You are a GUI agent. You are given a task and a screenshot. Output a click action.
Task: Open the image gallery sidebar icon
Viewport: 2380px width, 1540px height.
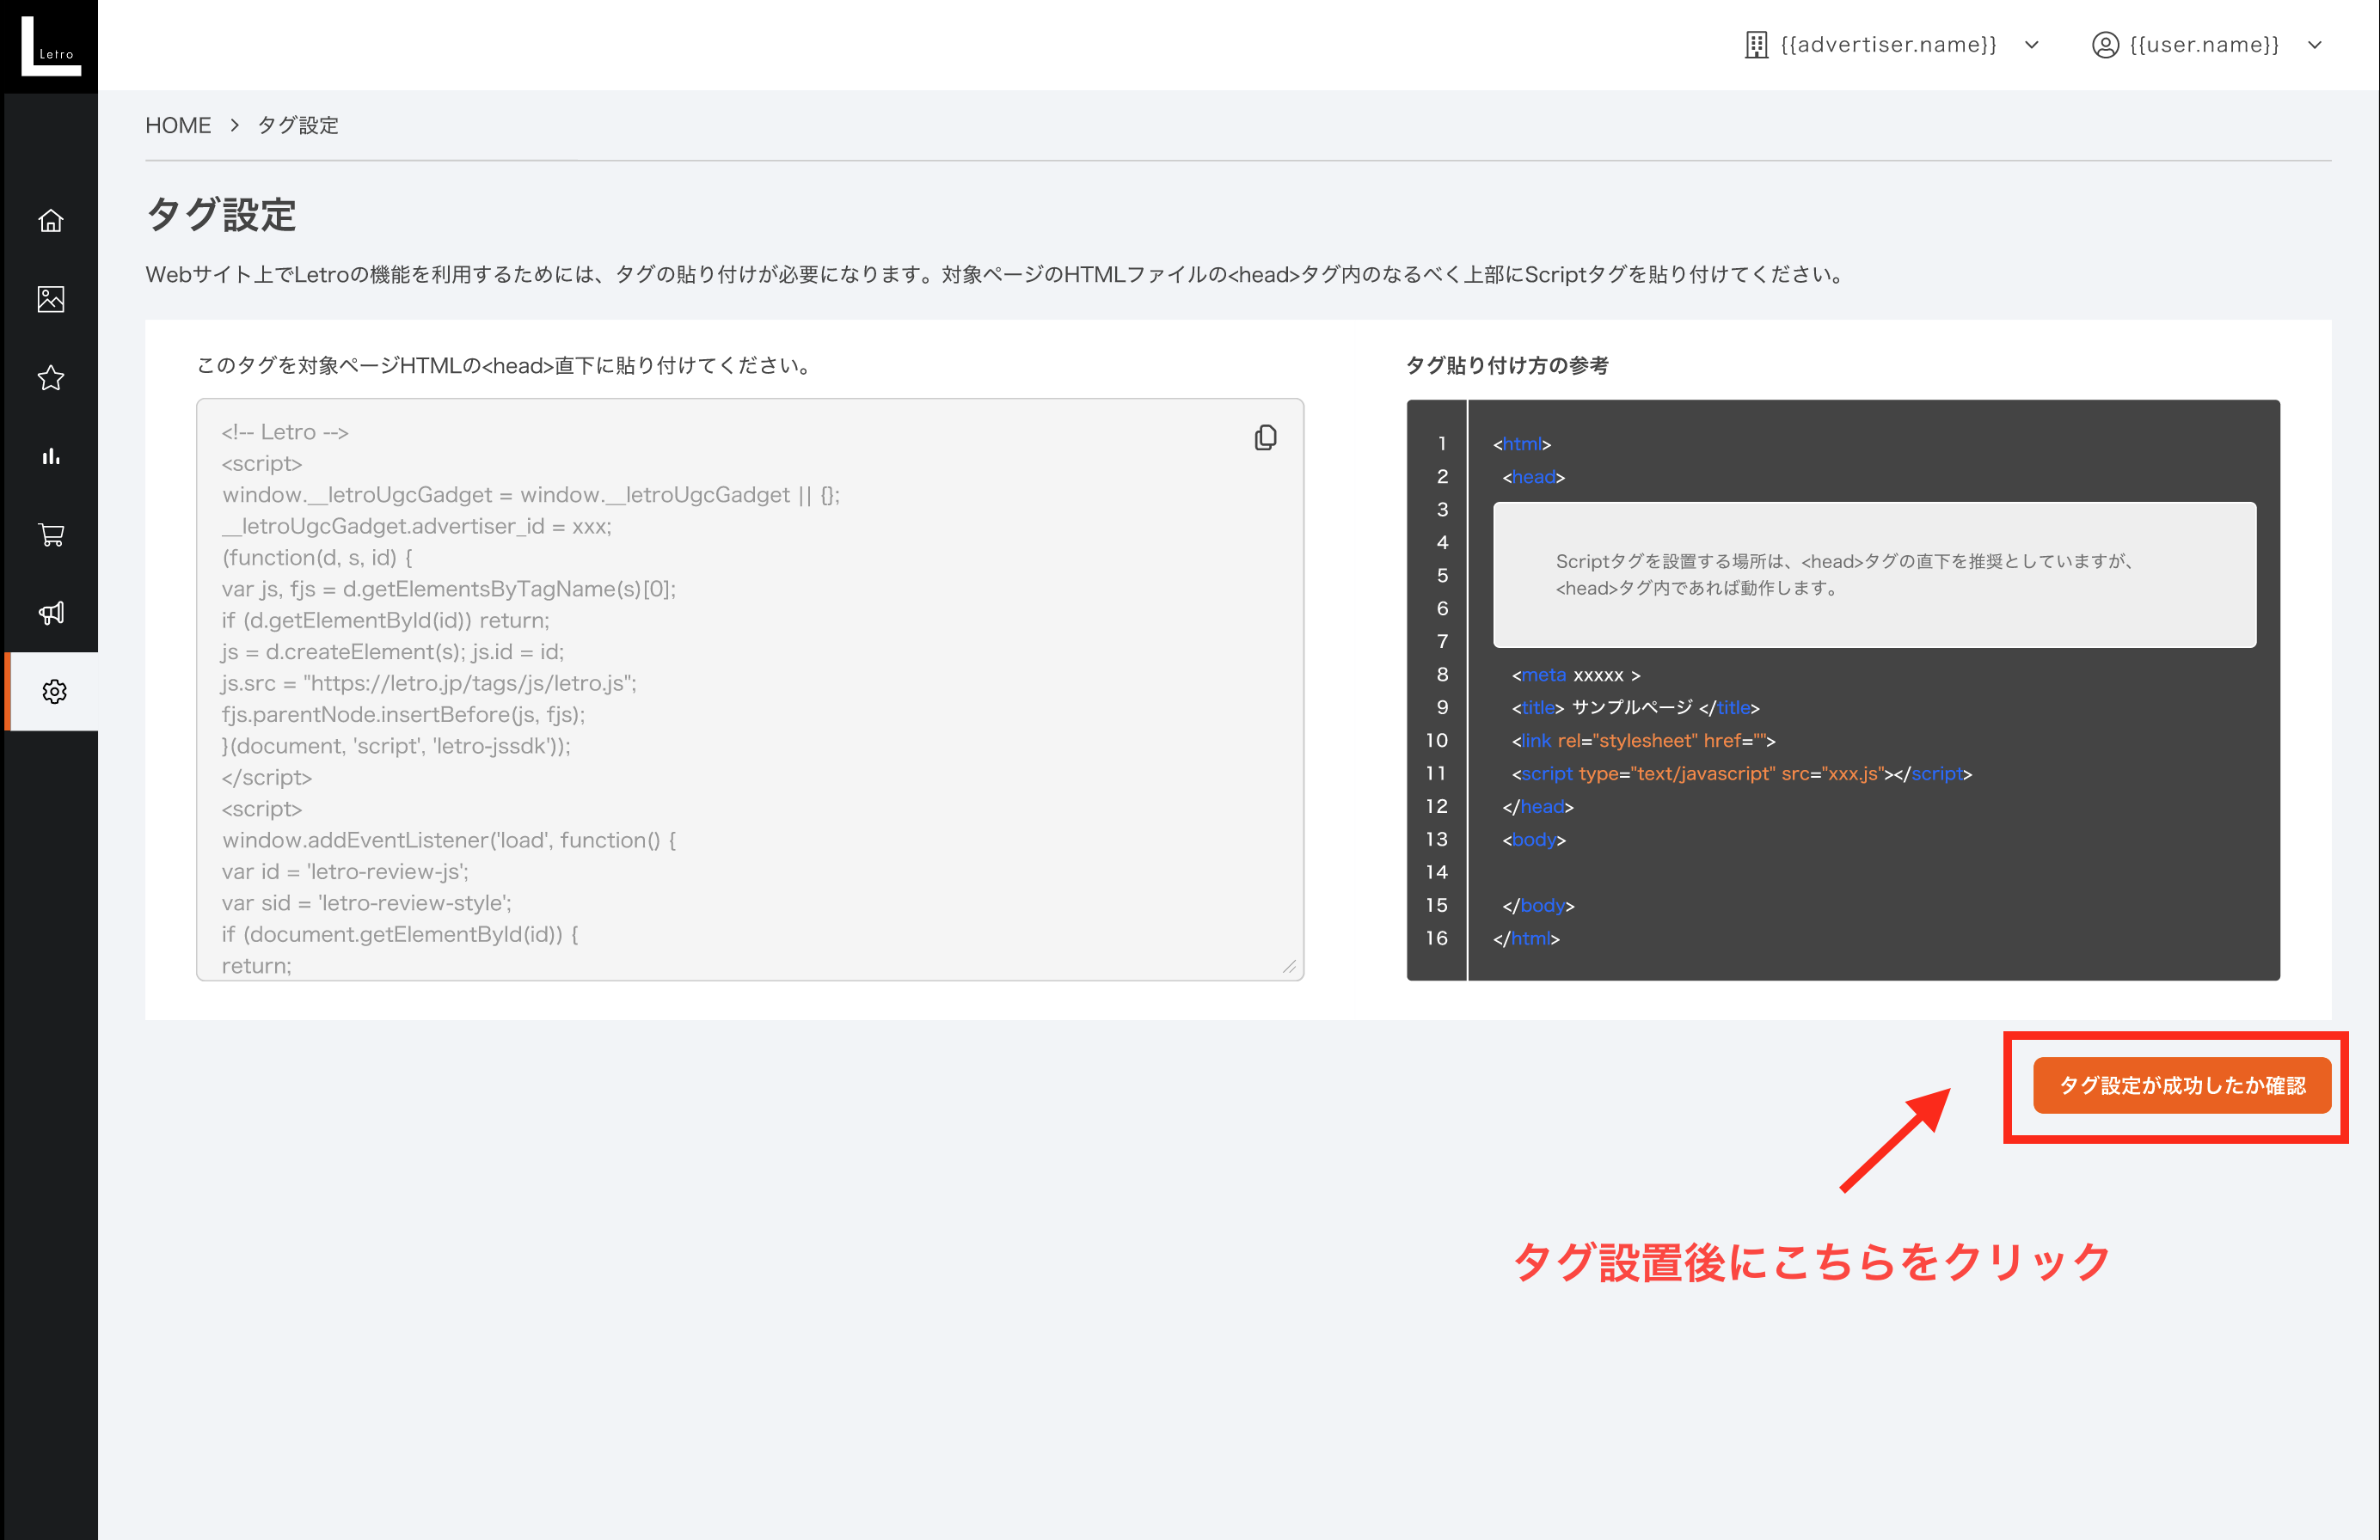(51, 299)
